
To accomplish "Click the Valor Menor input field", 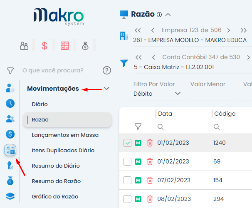I will (213, 94).
